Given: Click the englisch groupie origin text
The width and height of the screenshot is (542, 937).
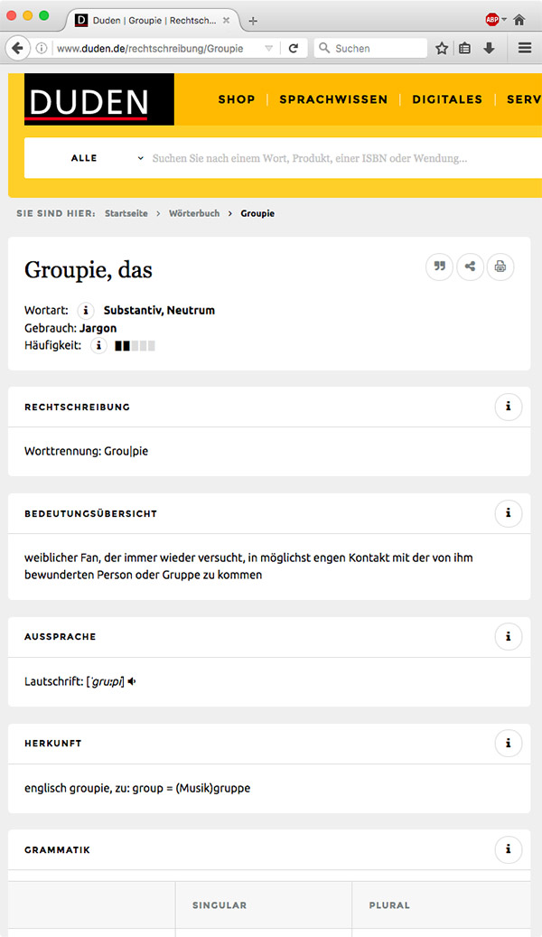Looking at the screenshot, I should (x=137, y=788).
